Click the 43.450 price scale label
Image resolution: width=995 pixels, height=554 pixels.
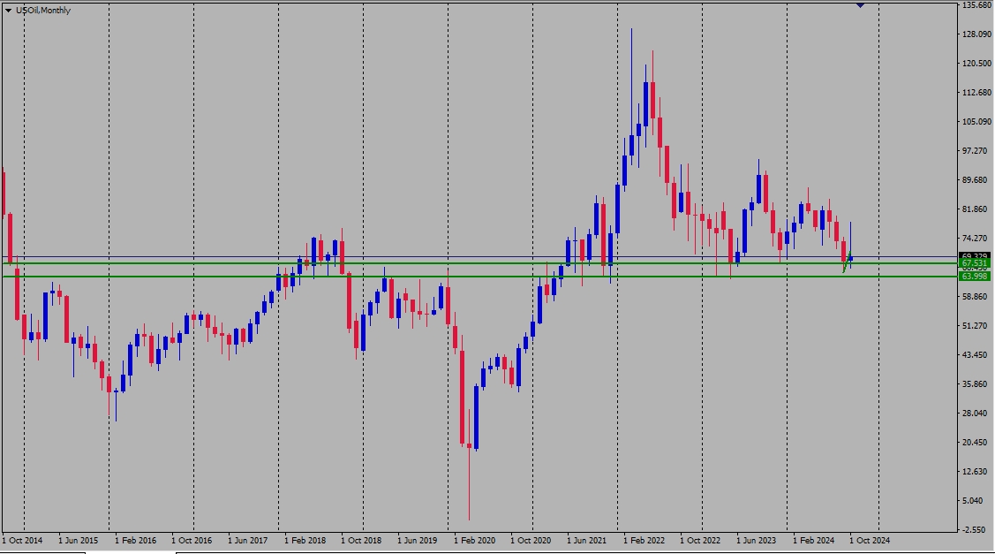975,355
